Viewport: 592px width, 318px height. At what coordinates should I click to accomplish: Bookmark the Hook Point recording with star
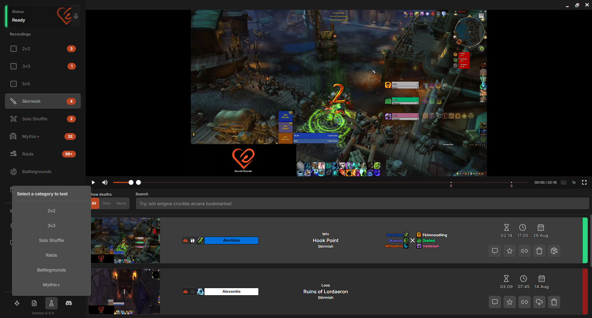[x=510, y=251]
